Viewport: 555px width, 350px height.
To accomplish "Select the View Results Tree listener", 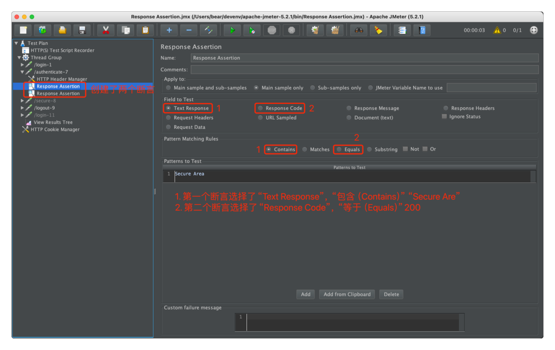I will [53, 122].
